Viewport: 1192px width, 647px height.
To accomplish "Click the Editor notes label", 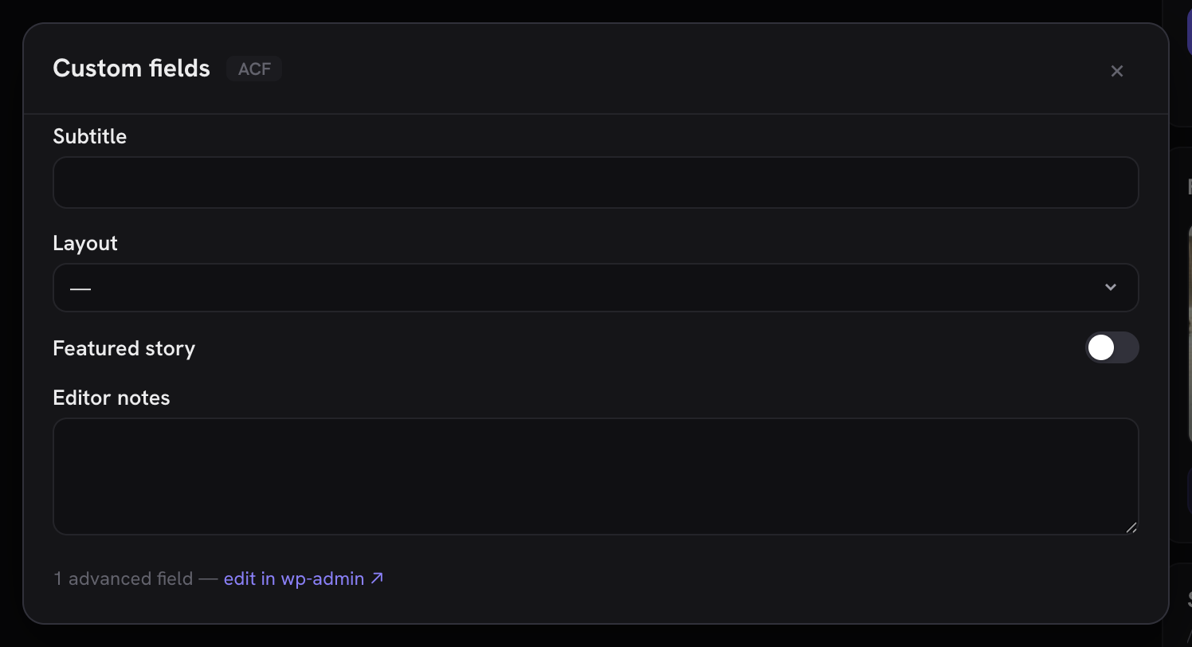I will [111, 398].
